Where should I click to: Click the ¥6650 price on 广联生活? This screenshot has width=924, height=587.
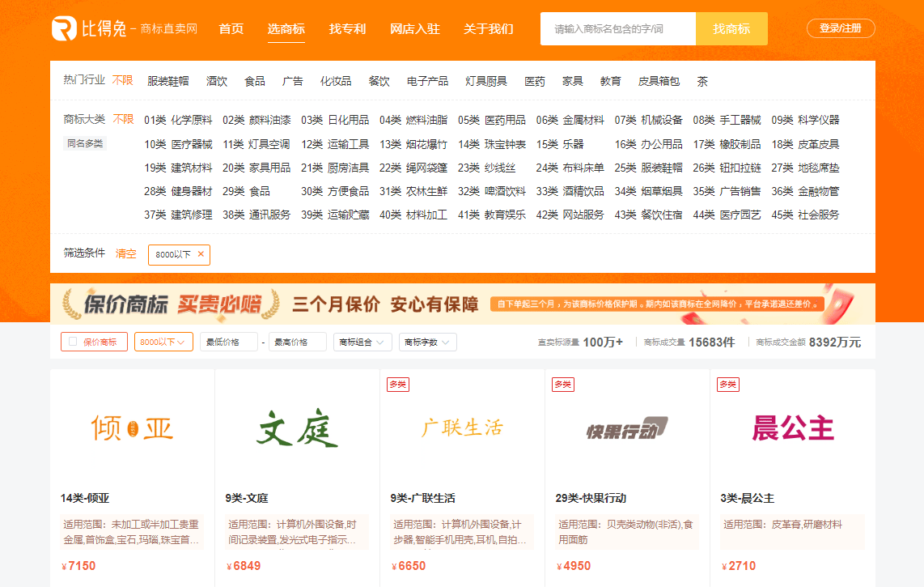pyautogui.click(x=409, y=566)
